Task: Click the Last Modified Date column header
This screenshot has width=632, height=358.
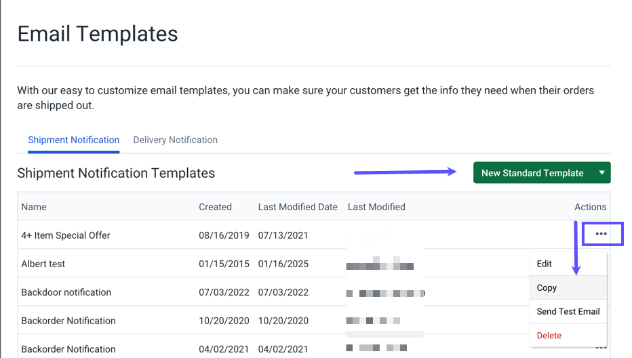Action: (x=298, y=207)
